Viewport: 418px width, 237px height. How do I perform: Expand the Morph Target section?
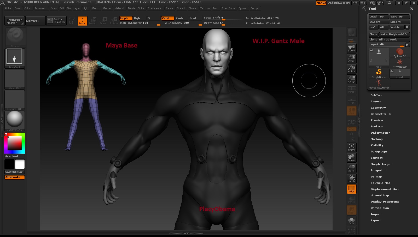point(381,164)
